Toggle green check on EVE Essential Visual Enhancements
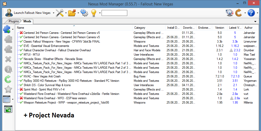 coord(21,46)
